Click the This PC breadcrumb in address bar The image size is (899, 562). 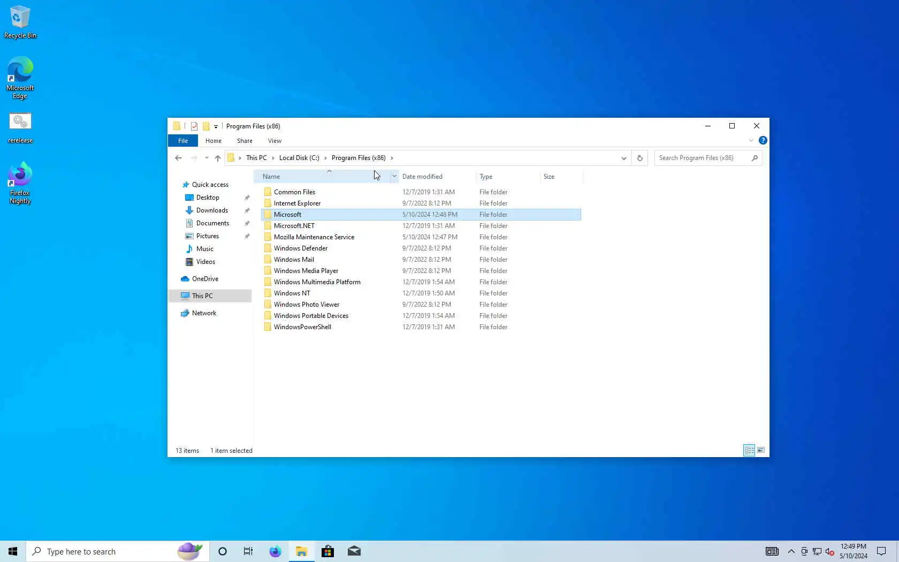256,158
